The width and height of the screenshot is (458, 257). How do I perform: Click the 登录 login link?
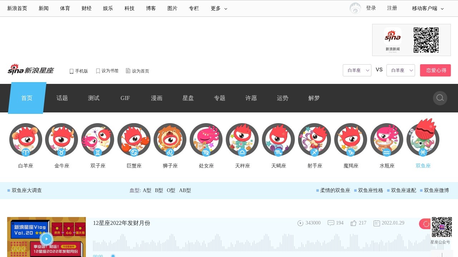pos(371,8)
